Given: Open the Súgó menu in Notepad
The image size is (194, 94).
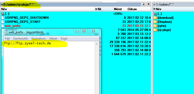Looking at the screenshot, I should [x=64, y=39].
